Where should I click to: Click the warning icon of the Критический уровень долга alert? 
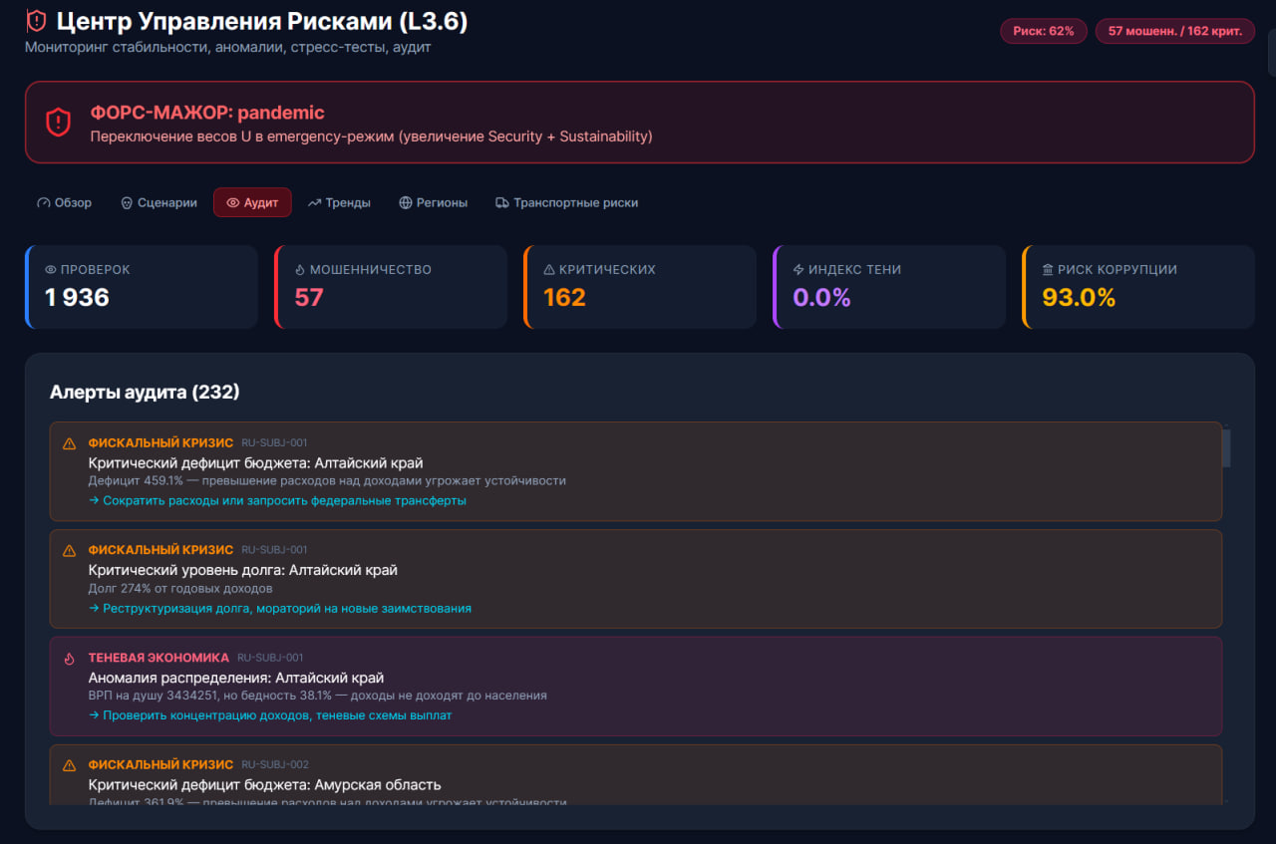pos(69,550)
